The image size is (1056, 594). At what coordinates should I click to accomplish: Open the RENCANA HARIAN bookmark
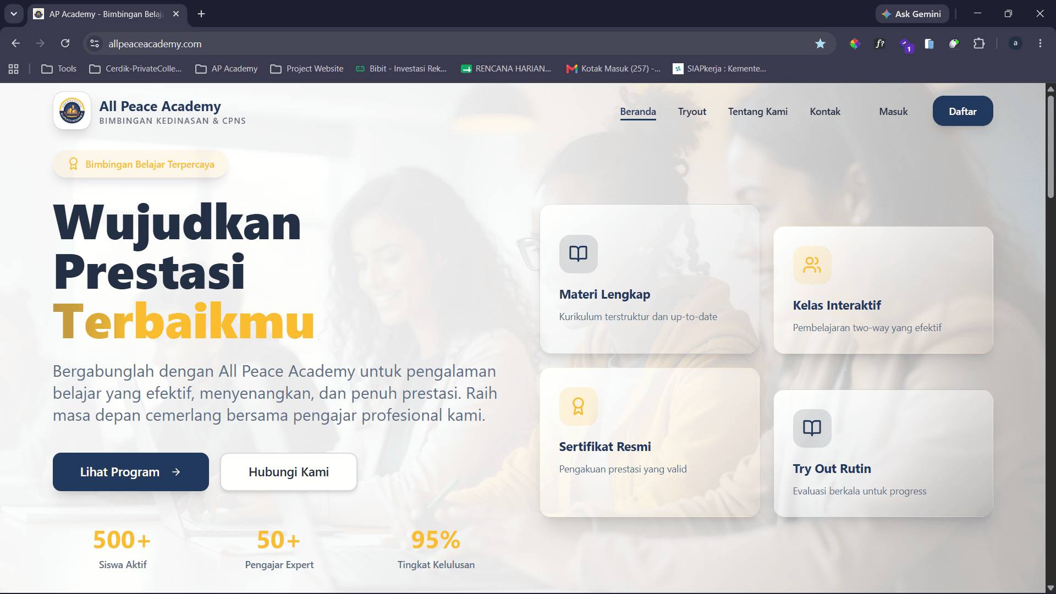pyautogui.click(x=506, y=69)
